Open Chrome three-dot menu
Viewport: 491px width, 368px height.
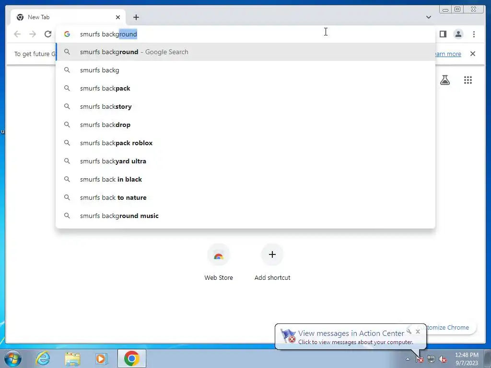pyautogui.click(x=474, y=34)
